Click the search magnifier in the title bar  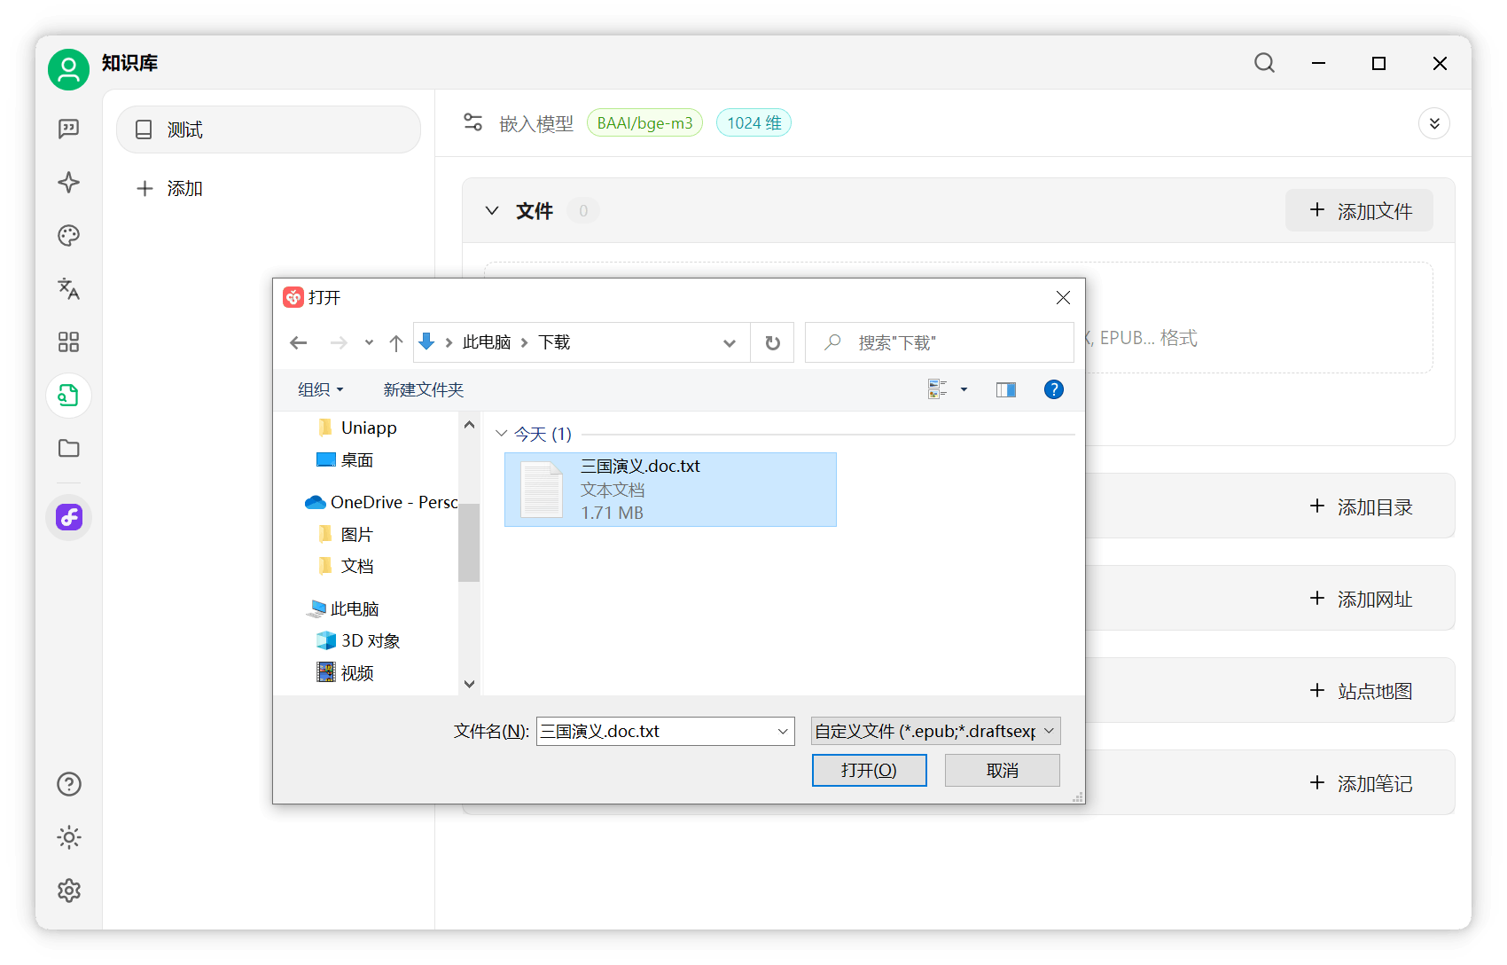pyautogui.click(x=1264, y=63)
